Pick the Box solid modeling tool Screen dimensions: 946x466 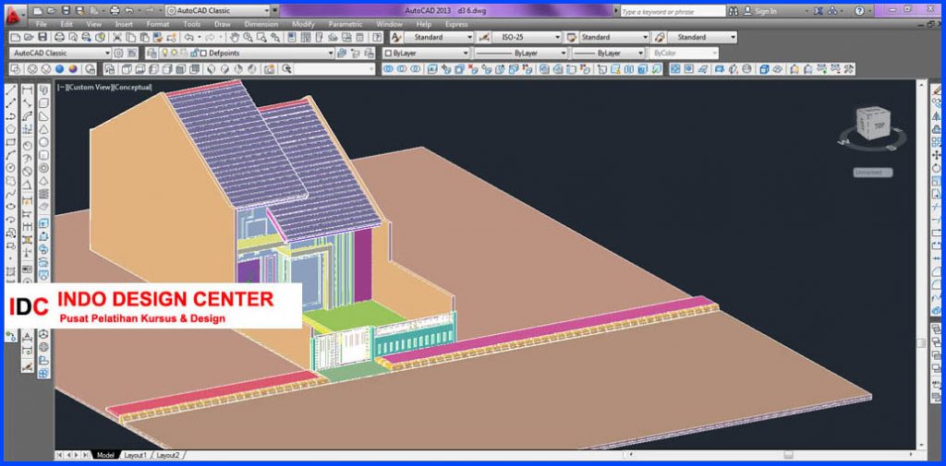pos(44,103)
